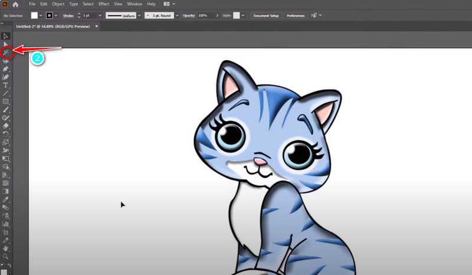Select the Artboard tool

(x=5, y=233)
